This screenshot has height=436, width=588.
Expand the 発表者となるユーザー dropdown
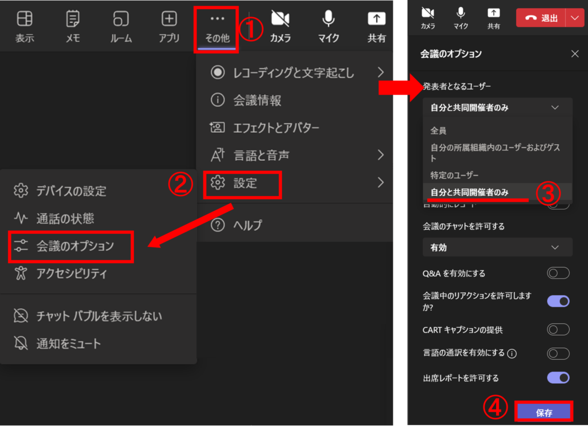(497, 107)
